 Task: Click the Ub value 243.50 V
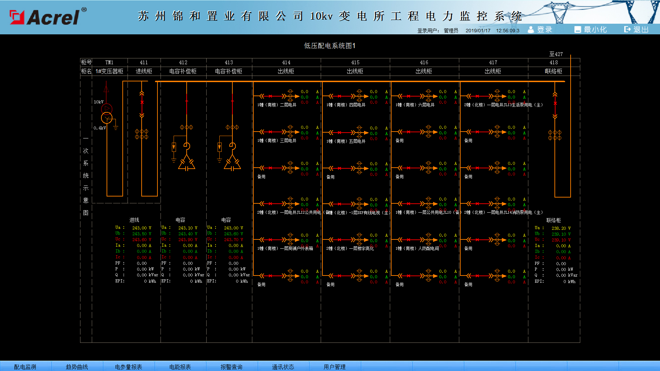coord(142,234)
